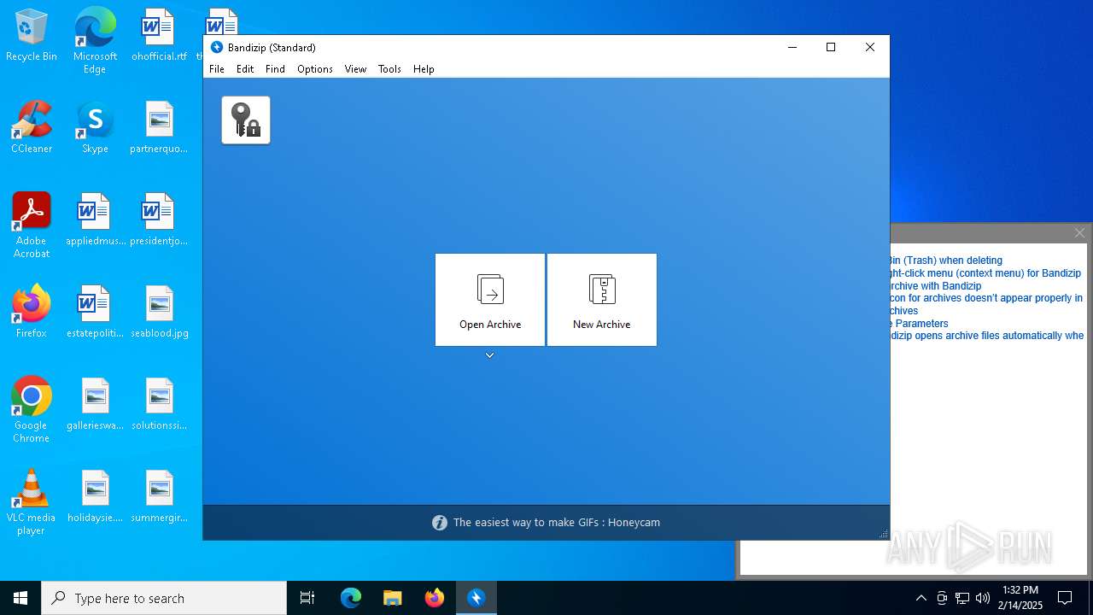Image resolution: width=1093 pixels, height=615 pixels.
Task: Open the Find menu
Action: (275, 69)
